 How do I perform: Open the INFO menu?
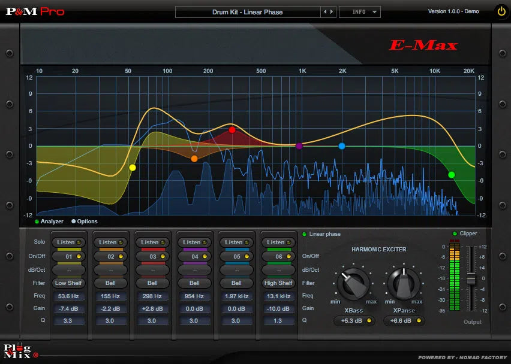(x=360, y=11)
